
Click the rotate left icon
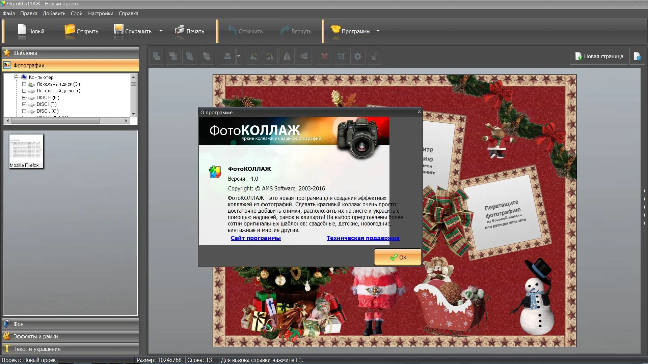253,56
